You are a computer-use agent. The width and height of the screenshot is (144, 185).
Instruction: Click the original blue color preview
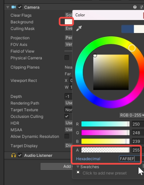[x=128, y=29]
